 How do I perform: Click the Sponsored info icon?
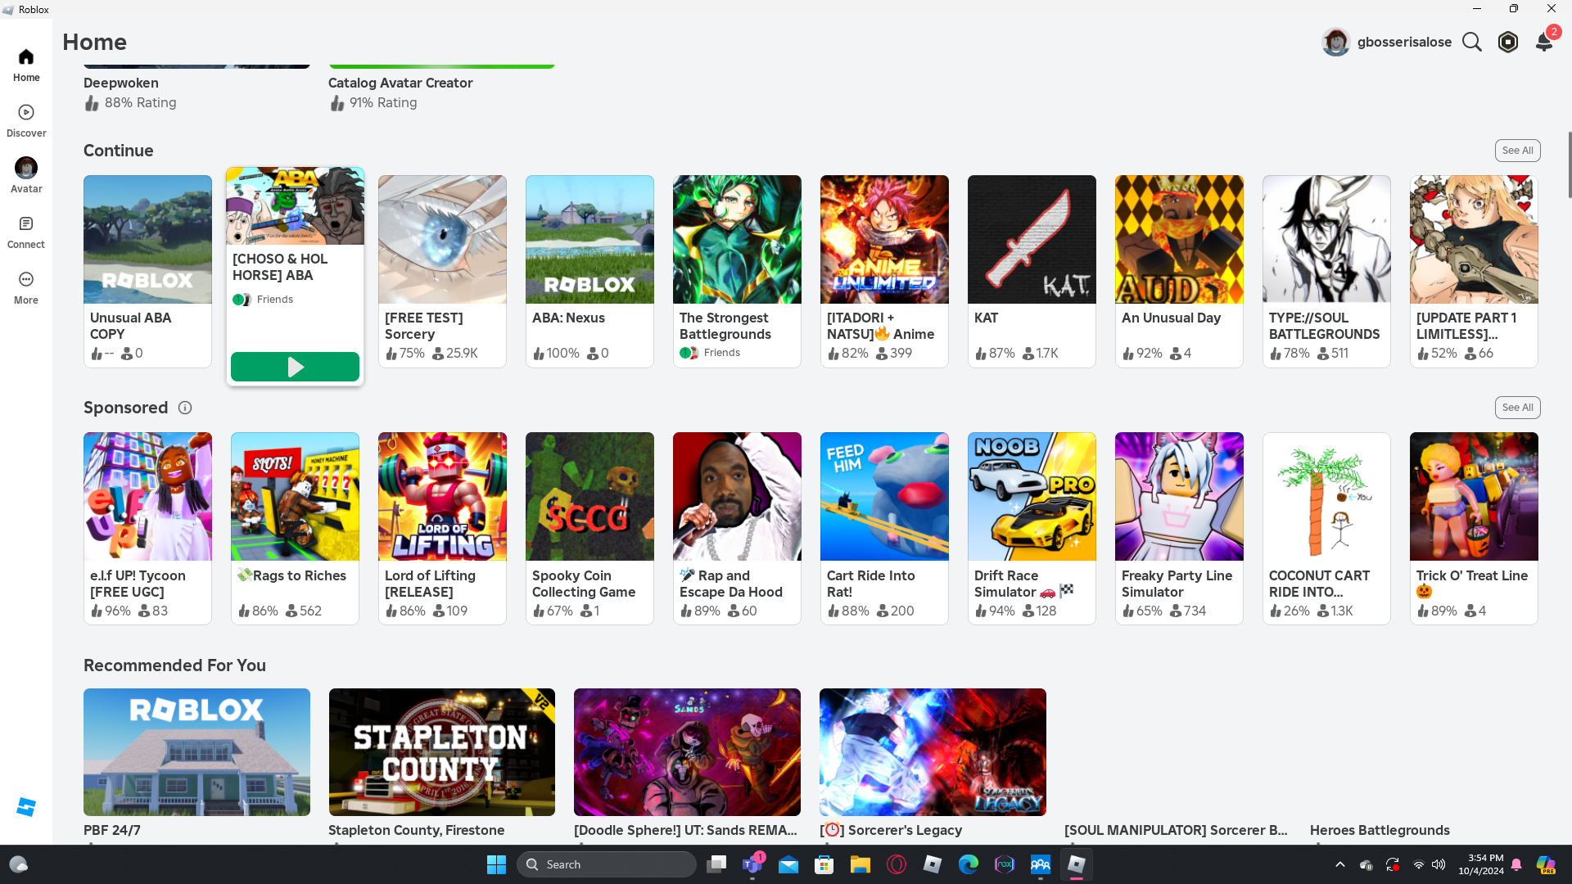point(185,408)
